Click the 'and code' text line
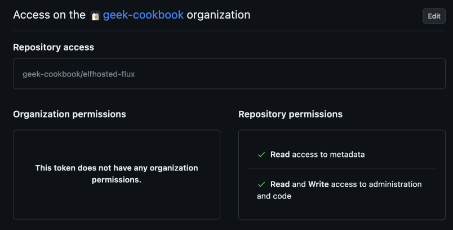Screen dimensions: 453x230 [274, 196]
